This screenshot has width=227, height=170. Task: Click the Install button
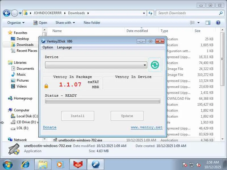click(x=78, y=116)
